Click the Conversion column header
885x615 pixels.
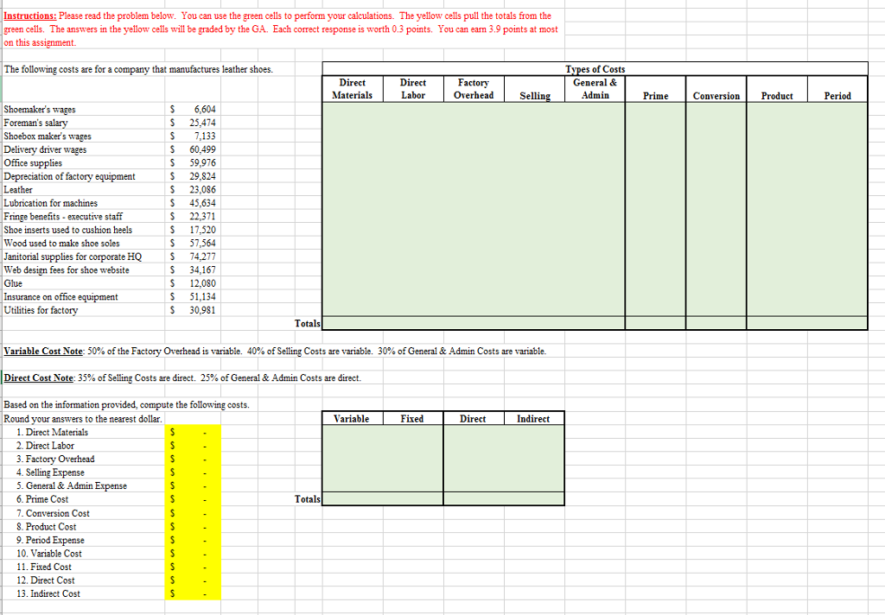[716, 96]
